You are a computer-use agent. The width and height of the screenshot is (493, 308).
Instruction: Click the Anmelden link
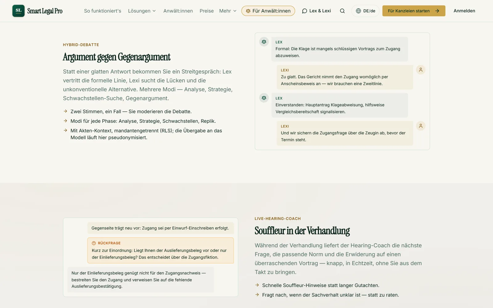click(464, 11)
